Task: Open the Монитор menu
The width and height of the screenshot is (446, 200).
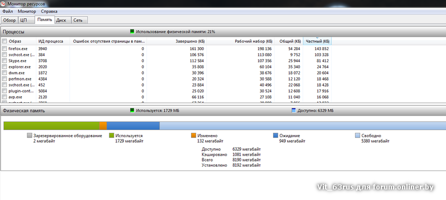Action: [27, 11]
